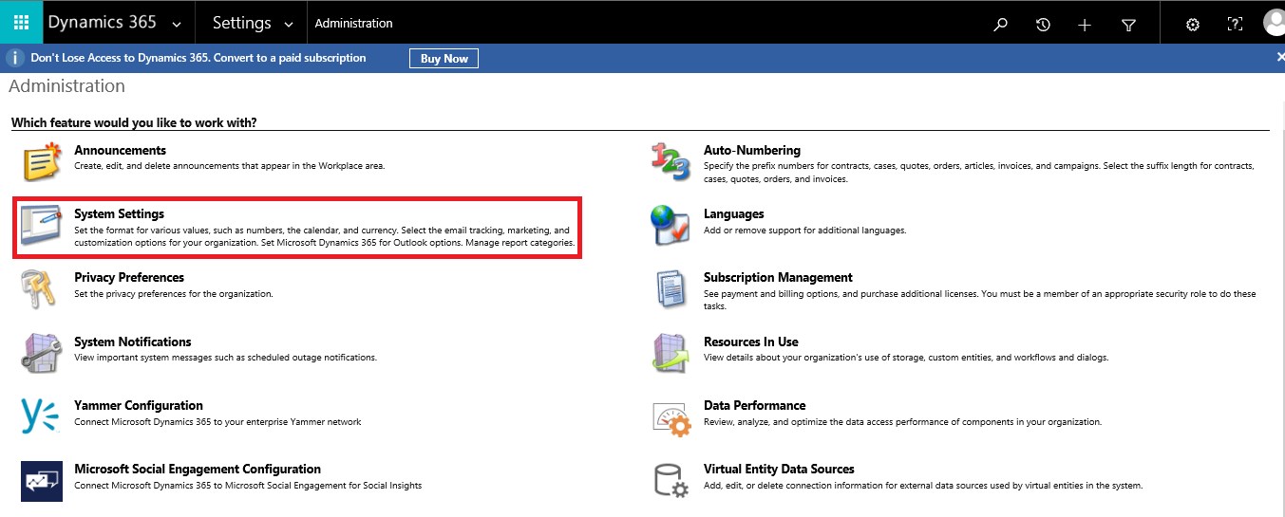Expand the Dynamics 365 dropdown chevron
Image resolution: width=1285 pixels, height=517 pixels.
click(x=177, y=24)
